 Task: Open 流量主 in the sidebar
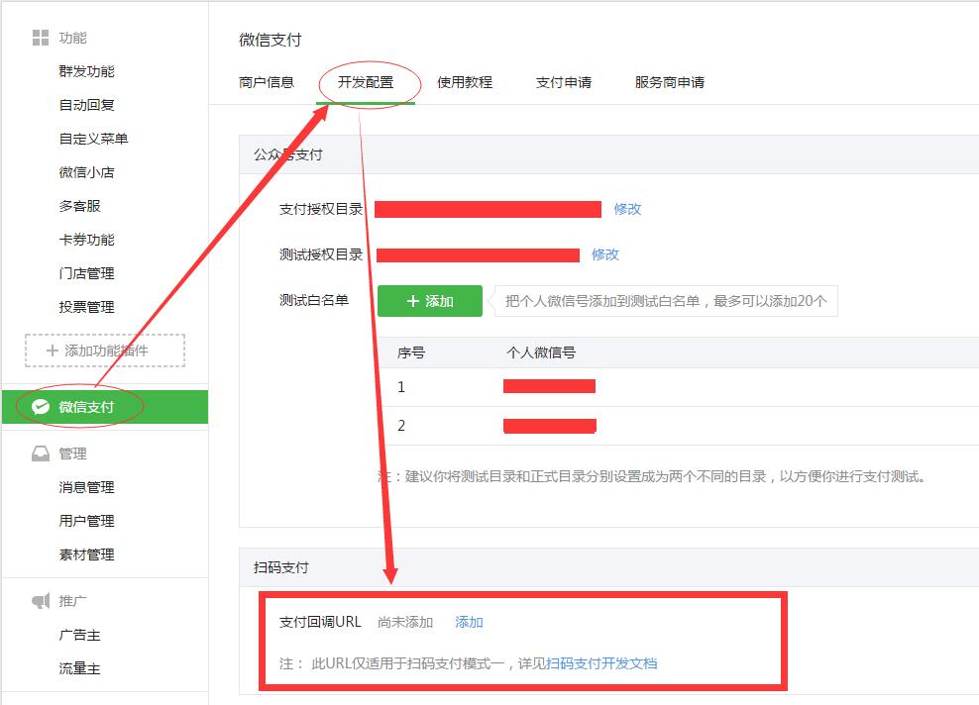pyautogui.click(x=80, y=668)
